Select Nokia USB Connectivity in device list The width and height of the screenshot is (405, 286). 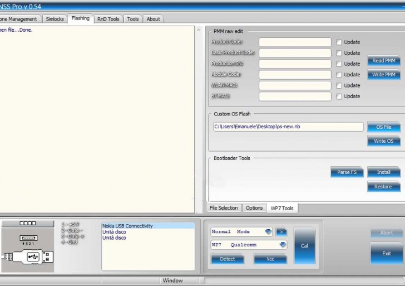[x=127, y=226]
